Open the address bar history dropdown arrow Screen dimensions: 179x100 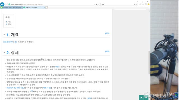pyautogui.click(x=95, y=4)
